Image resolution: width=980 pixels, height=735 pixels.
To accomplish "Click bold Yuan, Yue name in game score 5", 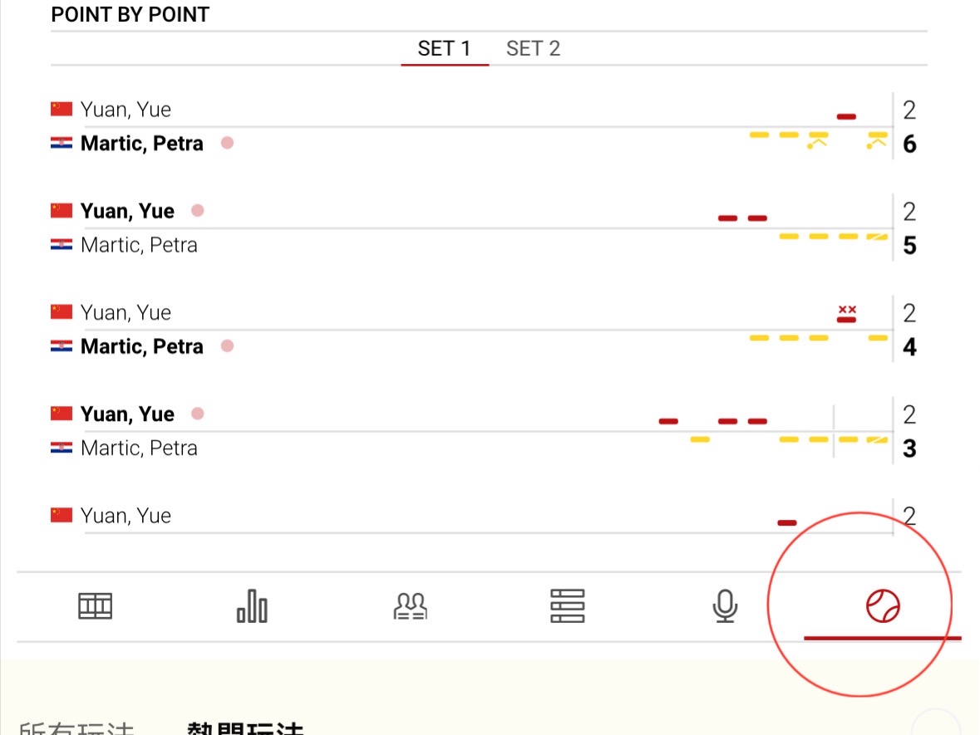I will pos(127,211).
